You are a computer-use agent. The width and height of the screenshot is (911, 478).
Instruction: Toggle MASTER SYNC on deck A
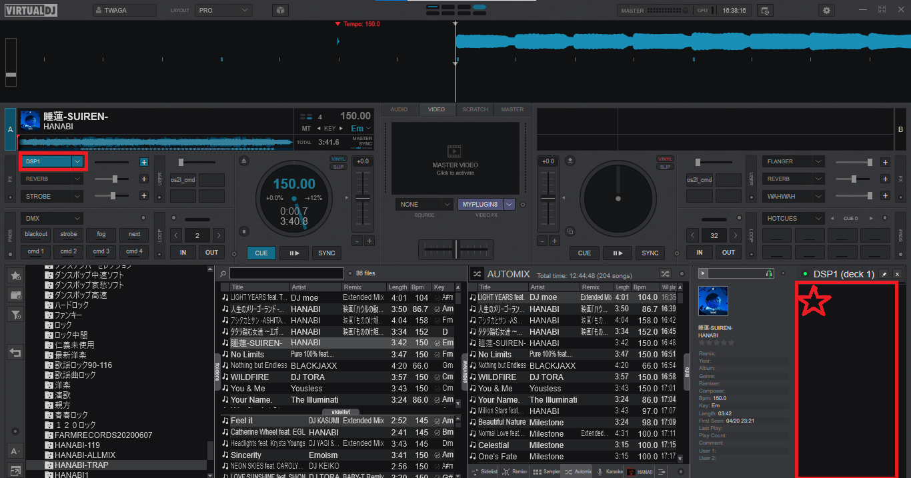[x=363, y=141]
